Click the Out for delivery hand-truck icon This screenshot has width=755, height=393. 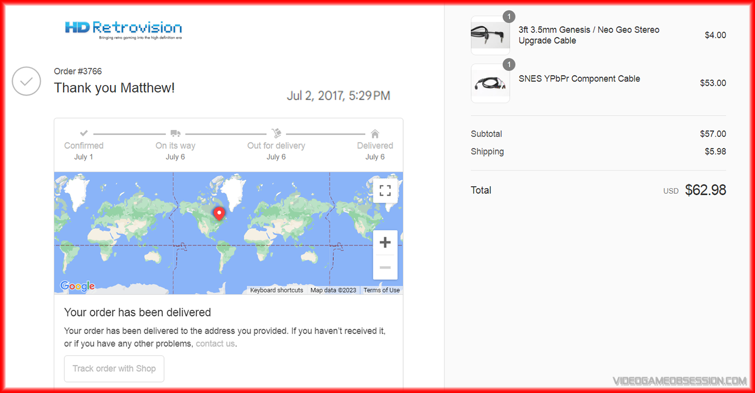pos(276,133)
